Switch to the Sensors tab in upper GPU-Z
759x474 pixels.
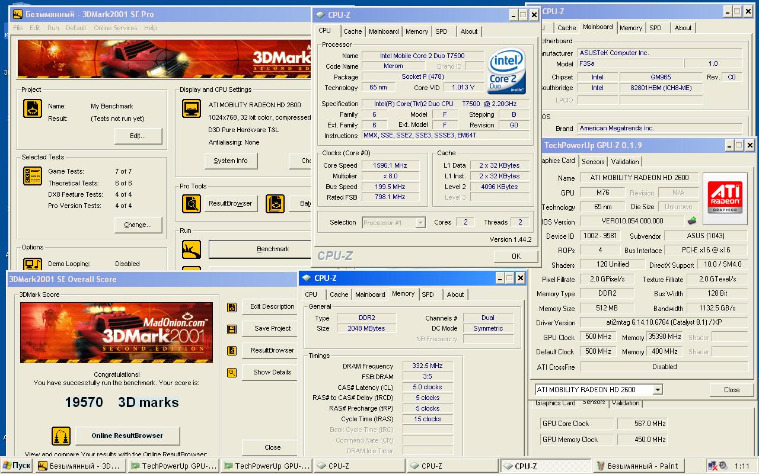tap(593, 162)
